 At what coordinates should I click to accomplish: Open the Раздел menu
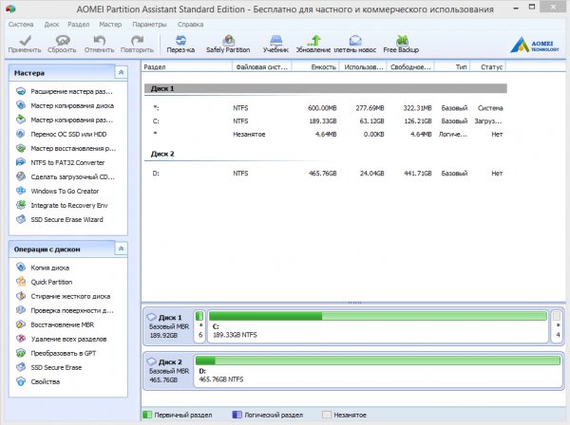tap(79, 25)
